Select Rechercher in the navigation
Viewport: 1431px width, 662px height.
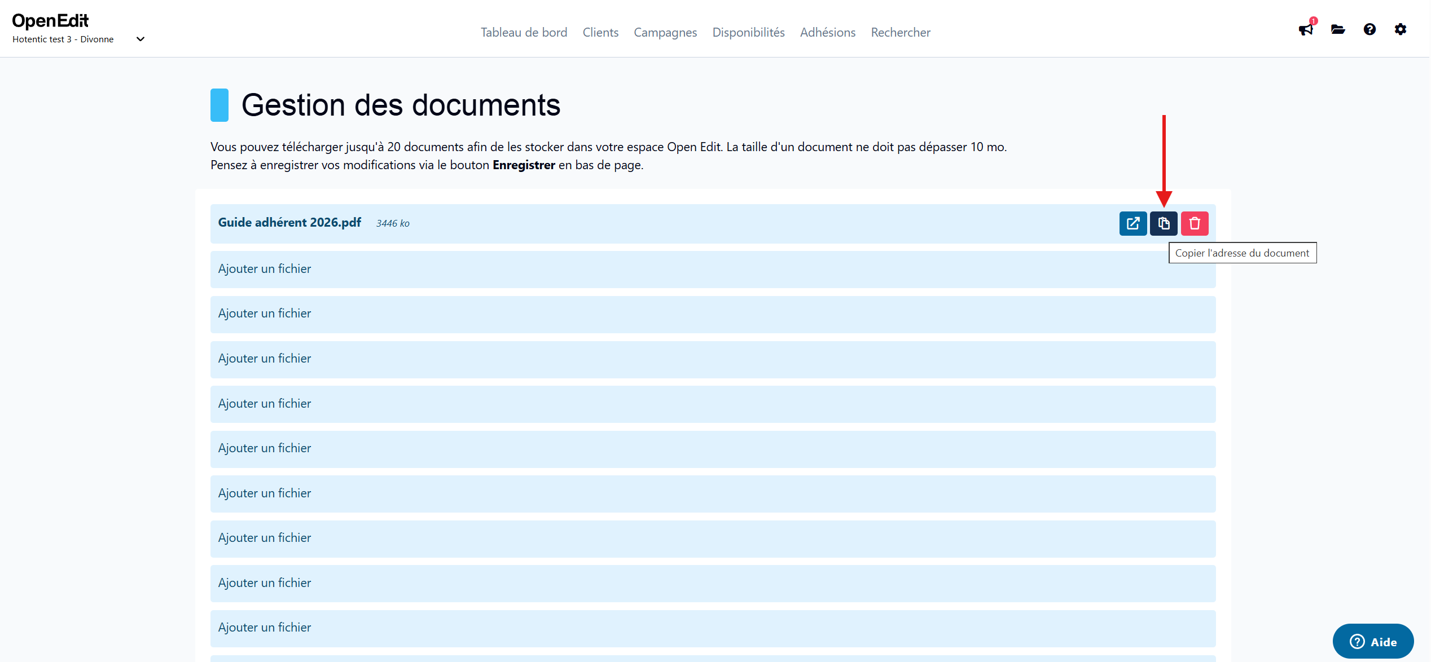pyautogui.click(x=900, y=32)
